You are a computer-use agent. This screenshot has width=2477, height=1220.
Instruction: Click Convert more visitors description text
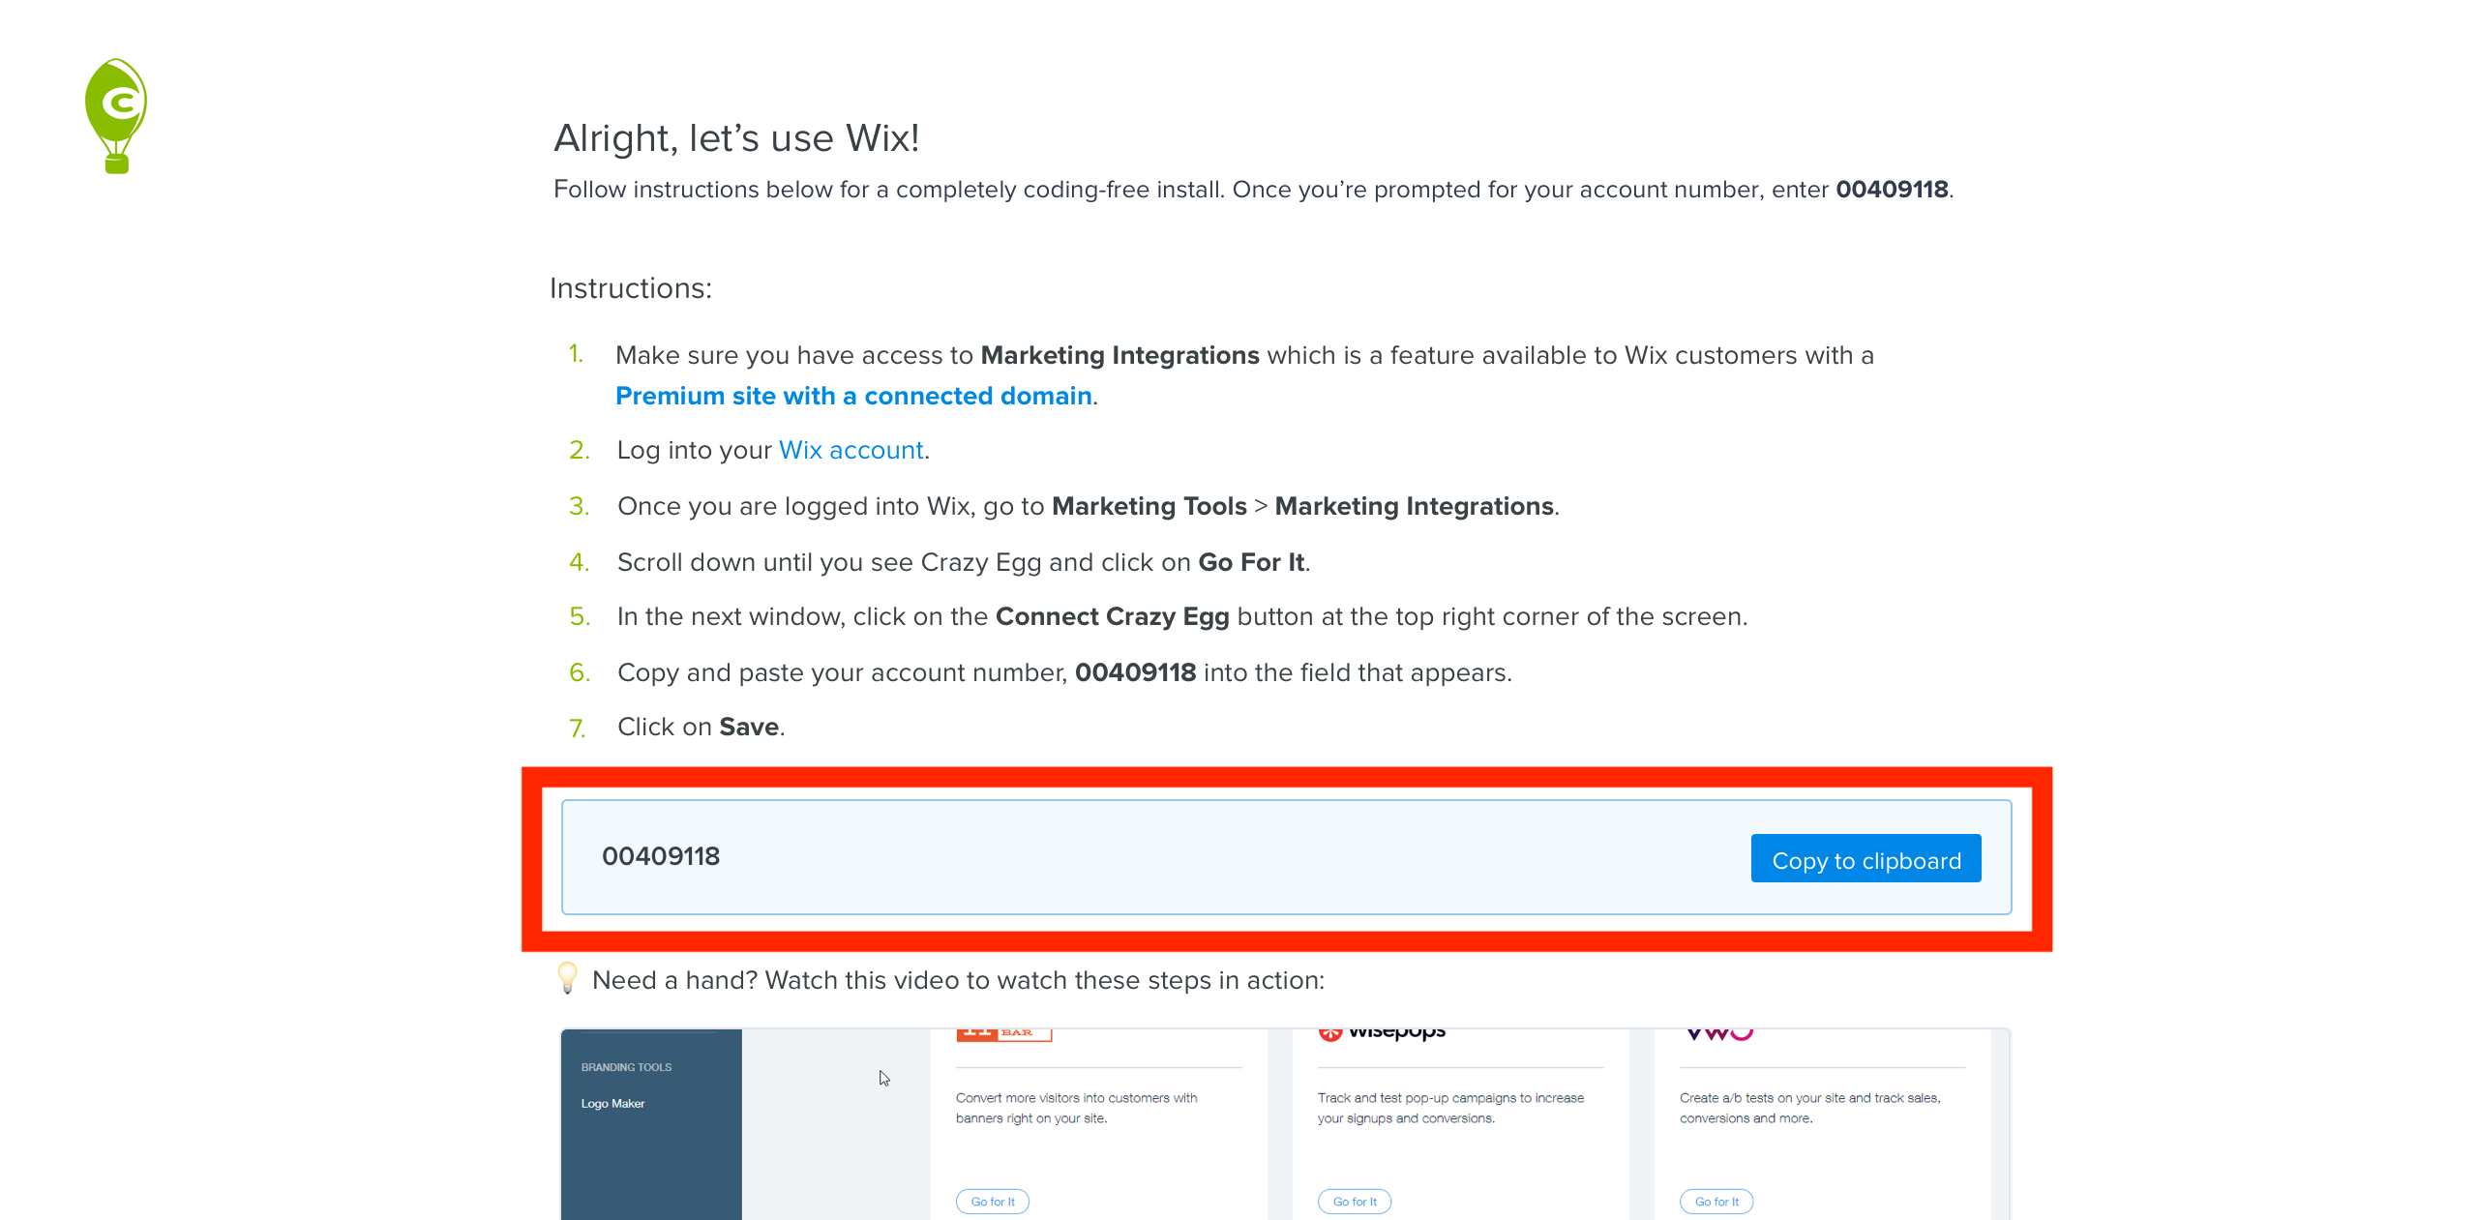click(x=1076, y=1108)
